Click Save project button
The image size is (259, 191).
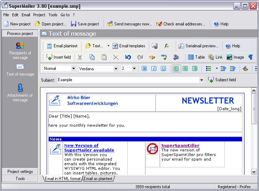click(x=85, y=24)
